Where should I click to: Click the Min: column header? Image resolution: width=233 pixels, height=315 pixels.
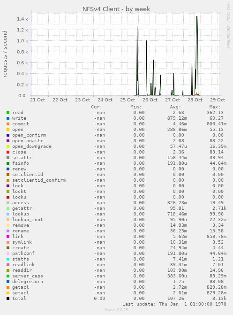tap(136, 107)
